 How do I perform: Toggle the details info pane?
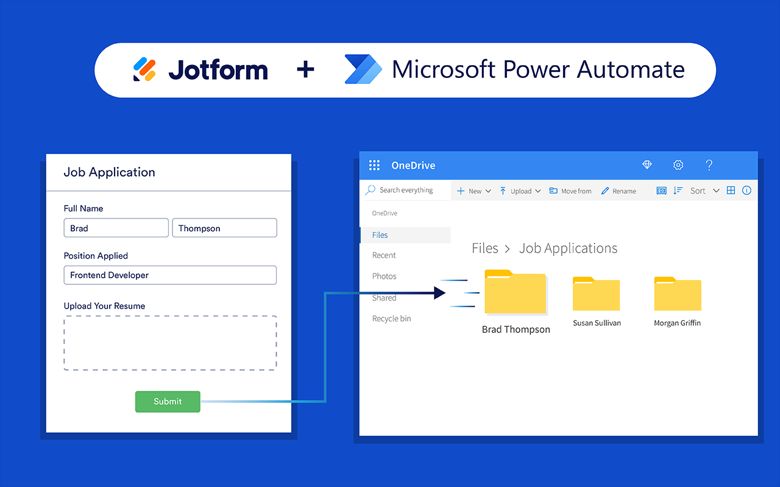click(x=746, y=191)
